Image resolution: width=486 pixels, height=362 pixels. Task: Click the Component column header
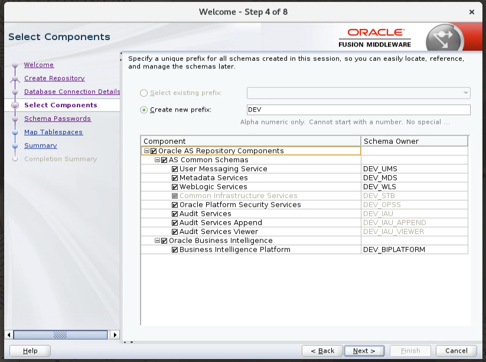[x=251, y=141]
